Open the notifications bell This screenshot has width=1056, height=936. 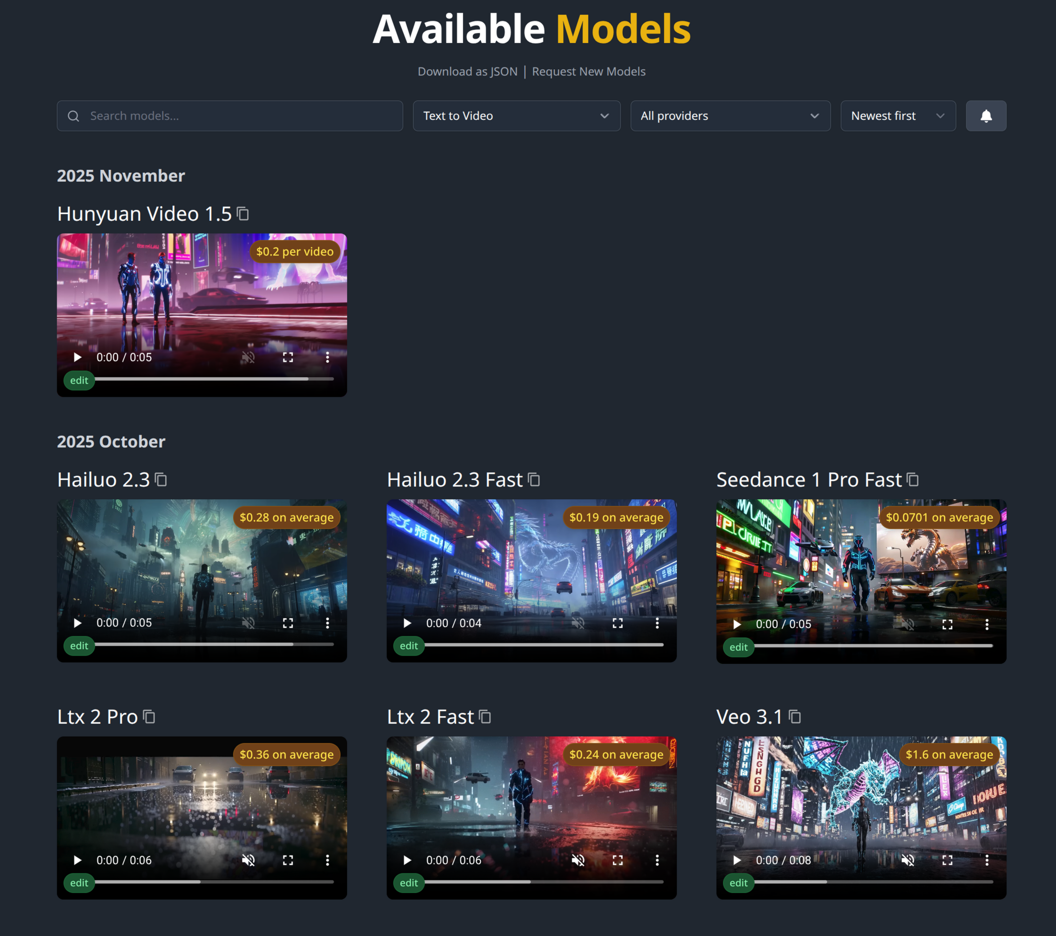click(986, 116)
